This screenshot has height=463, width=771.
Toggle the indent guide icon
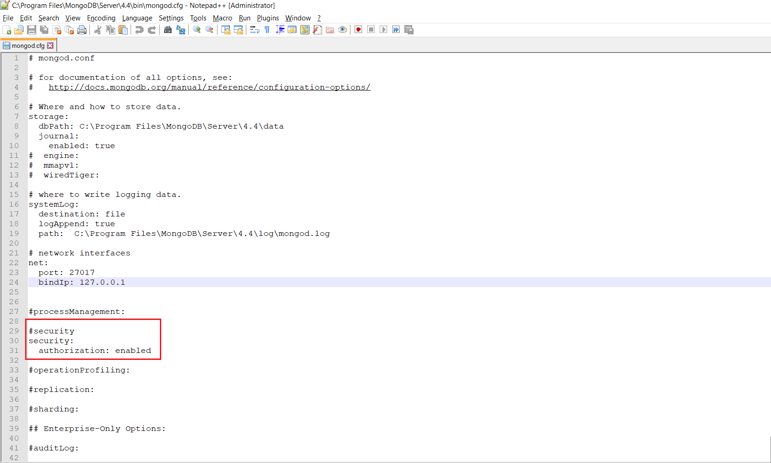(x=280, y=30)
